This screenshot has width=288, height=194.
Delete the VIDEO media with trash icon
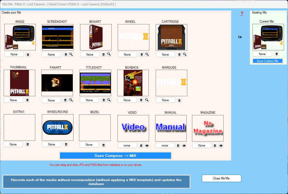point(141,145)
